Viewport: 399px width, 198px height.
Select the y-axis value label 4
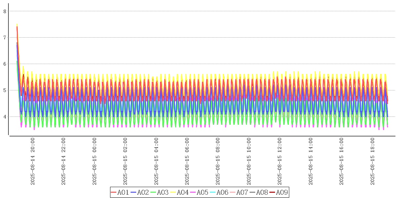pos(5,117)
